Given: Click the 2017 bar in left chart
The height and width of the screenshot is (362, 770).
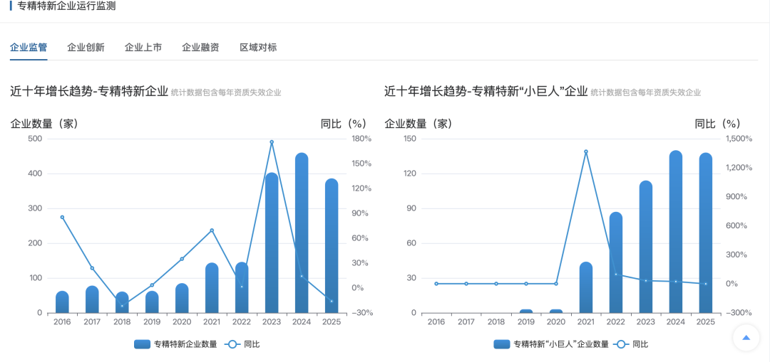Looking at the screenshot, I should [92, 300].
